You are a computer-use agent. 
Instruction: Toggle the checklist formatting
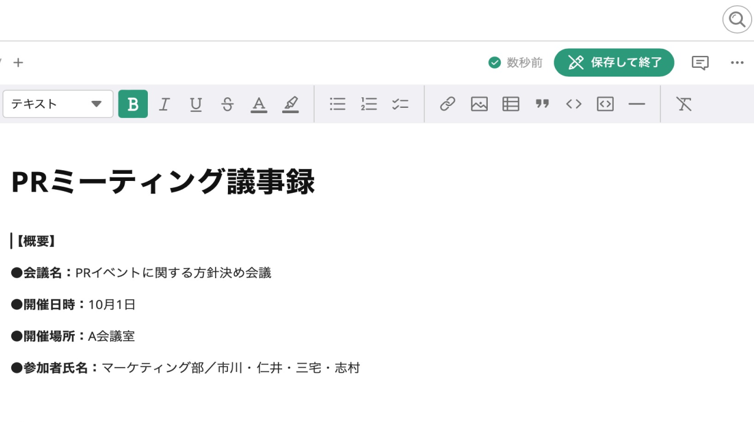pos(400,104)
